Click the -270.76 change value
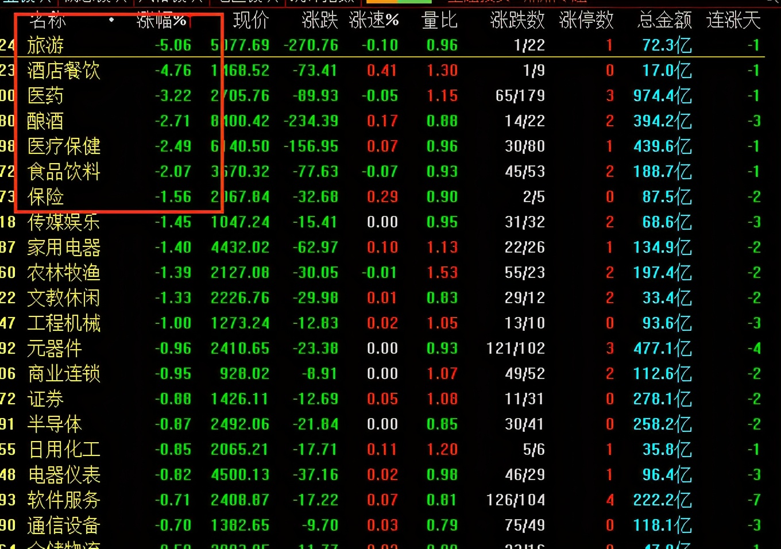Screen dimensions: 781x549 [x=311, y=45]
